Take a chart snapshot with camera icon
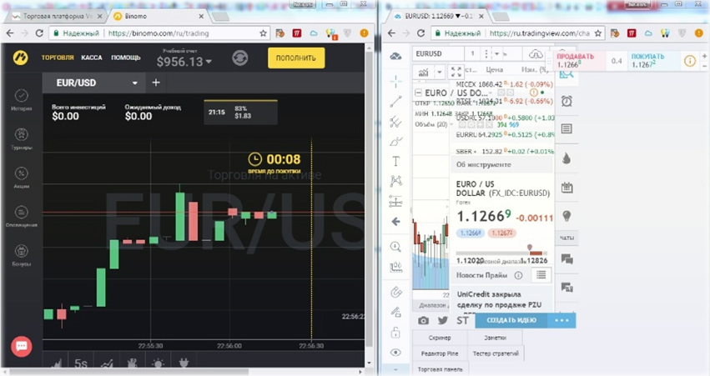This screenshot has width=710, height=376. 423,320
